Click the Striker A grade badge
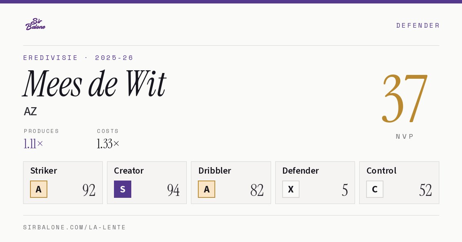The height and width of the screenshot is (242, 462). (38, 189)
